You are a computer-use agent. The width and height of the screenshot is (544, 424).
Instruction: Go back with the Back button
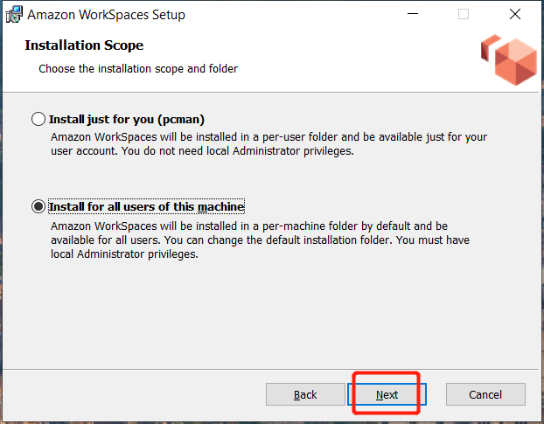305,394
